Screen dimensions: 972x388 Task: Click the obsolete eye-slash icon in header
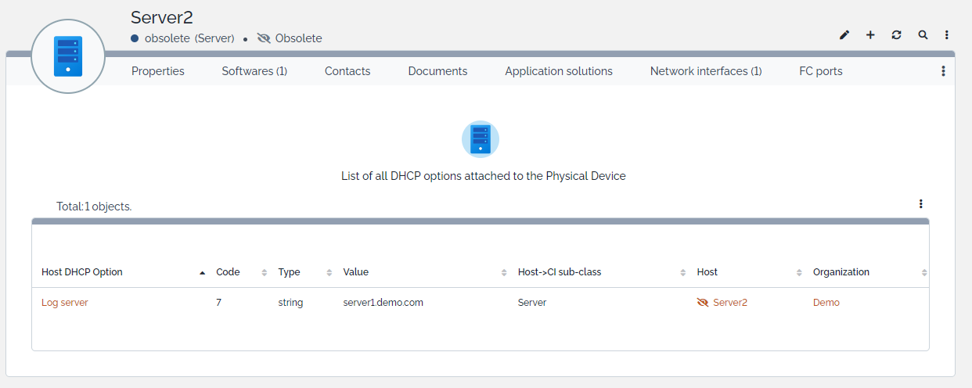[x=264, y=38]
